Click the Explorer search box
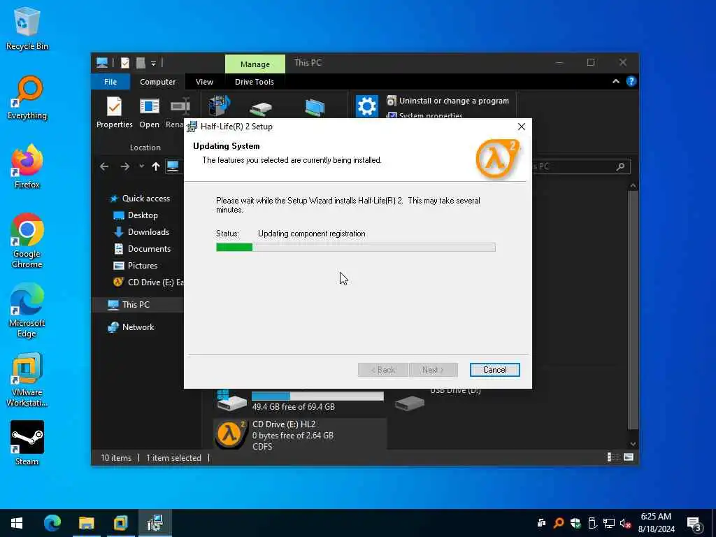716x537 pixels. pyautogui.click(x=581, y=166)
